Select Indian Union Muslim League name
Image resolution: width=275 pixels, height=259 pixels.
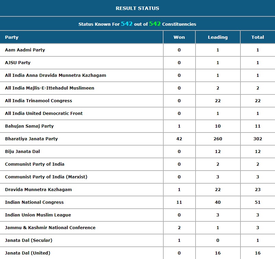(x=38, y=215)
